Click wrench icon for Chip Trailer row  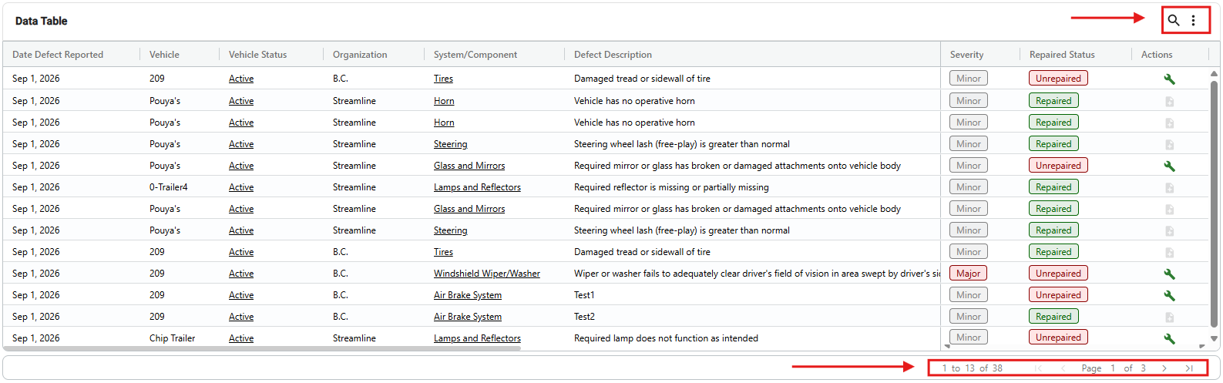pos(1169,338)
